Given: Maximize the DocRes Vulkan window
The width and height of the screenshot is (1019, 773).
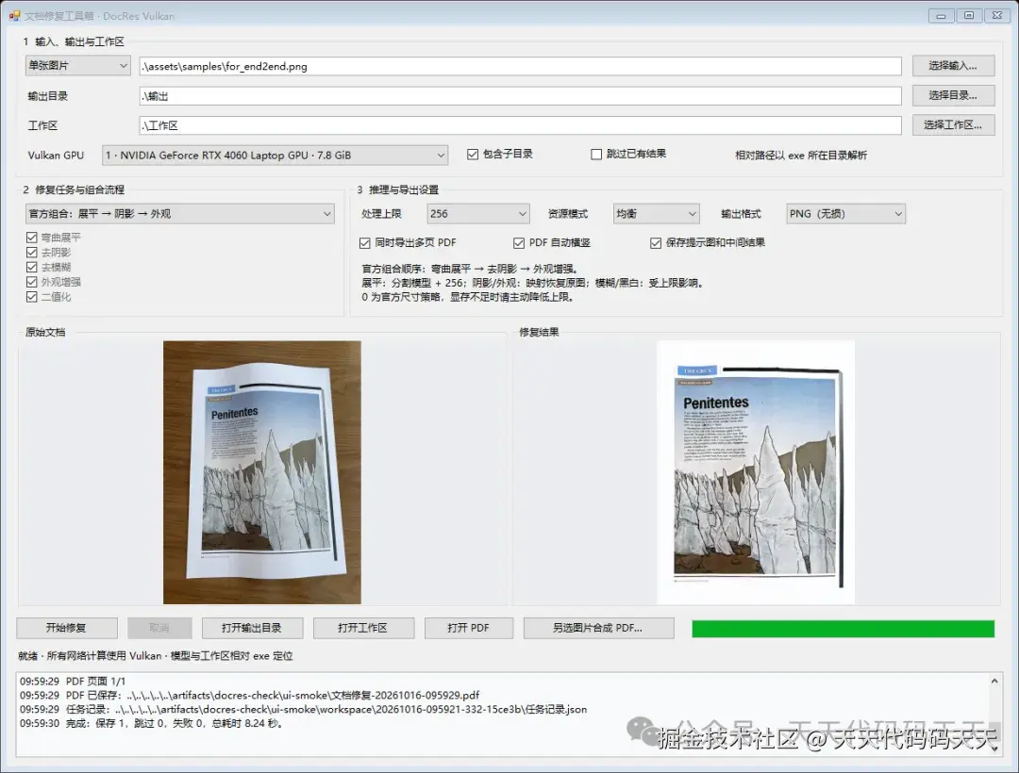Looking at the screenshot, I should 969,16.
